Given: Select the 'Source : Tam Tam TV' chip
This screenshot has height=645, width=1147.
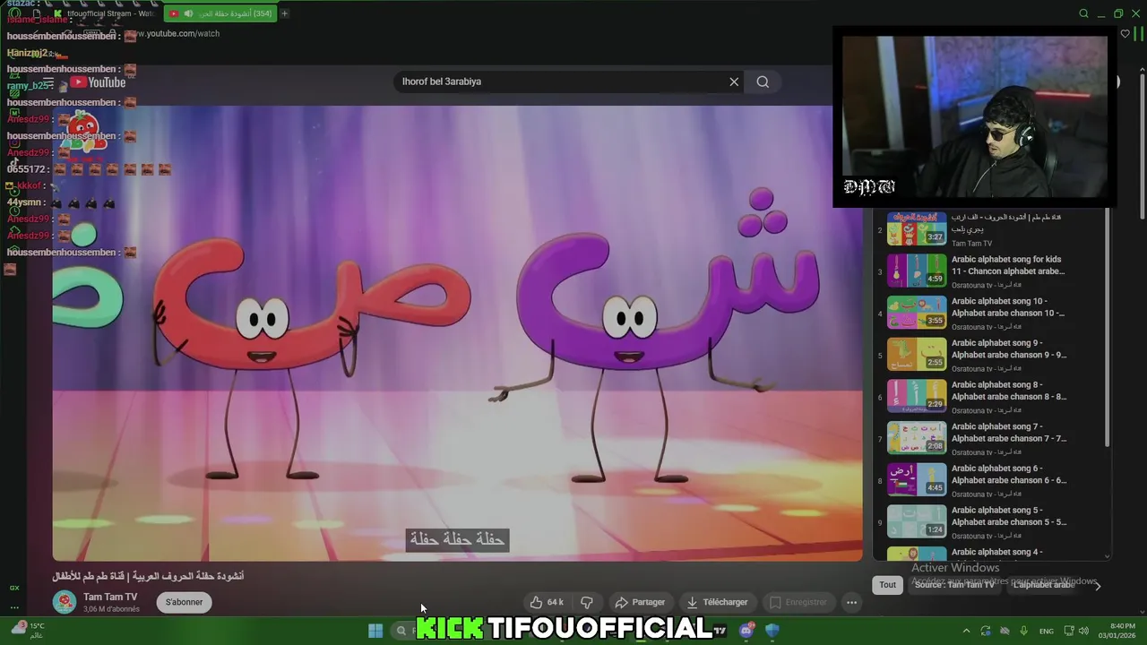Looking at the screenshot, I should 954,585.
